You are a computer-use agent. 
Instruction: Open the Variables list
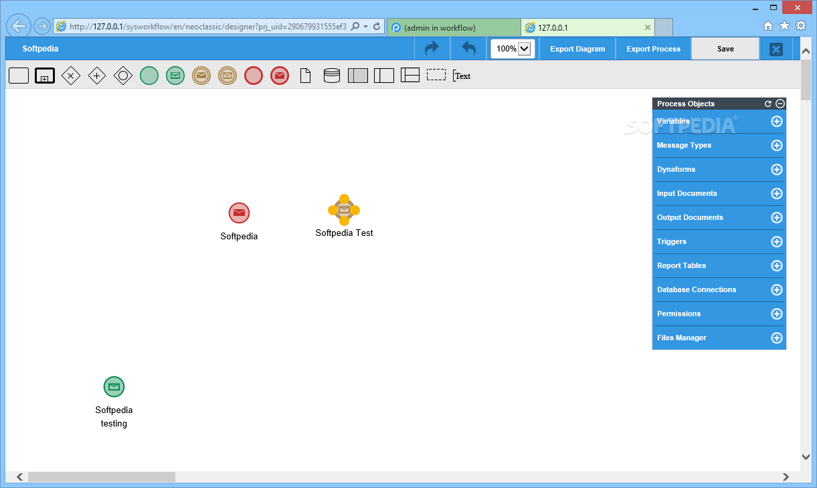coord(673,121)
